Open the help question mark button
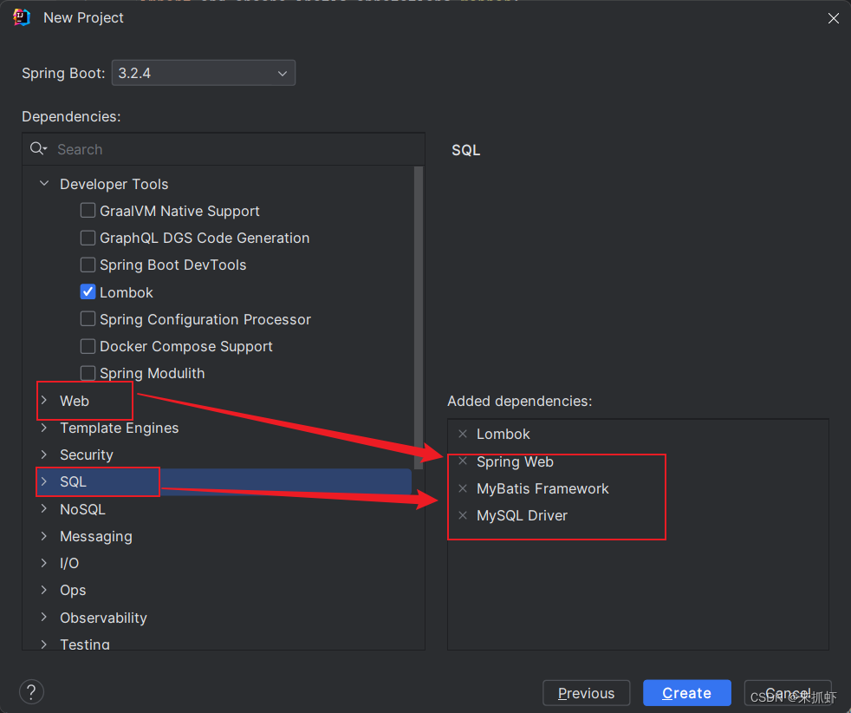Viewport: 851px width, 713px height. (31, 692)
